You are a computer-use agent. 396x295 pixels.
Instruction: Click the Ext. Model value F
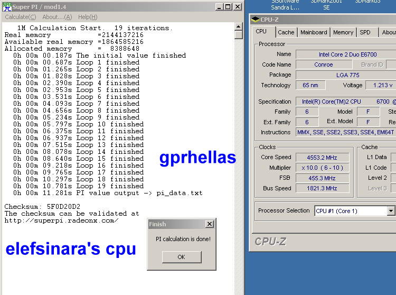[x=368, y=122]
